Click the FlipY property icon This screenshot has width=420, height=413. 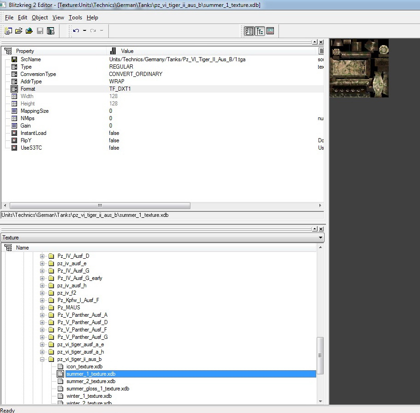[x=14, y=140]
